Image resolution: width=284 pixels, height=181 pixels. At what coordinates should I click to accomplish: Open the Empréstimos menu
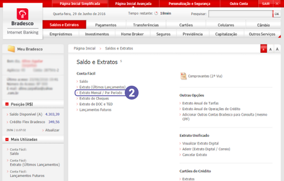coord(61,34)
